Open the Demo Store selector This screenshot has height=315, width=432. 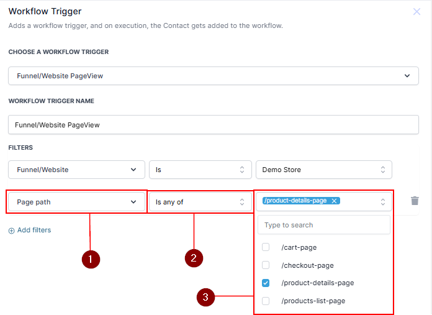[x=323, y=170]
